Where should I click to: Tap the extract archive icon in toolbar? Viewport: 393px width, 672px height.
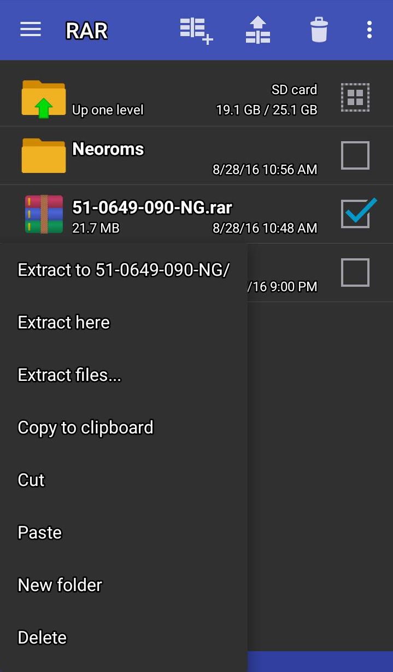coord(258,30)
